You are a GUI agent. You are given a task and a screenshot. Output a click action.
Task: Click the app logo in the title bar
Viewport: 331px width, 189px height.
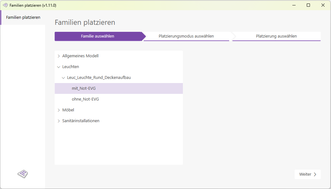click(x=5, y=5)
